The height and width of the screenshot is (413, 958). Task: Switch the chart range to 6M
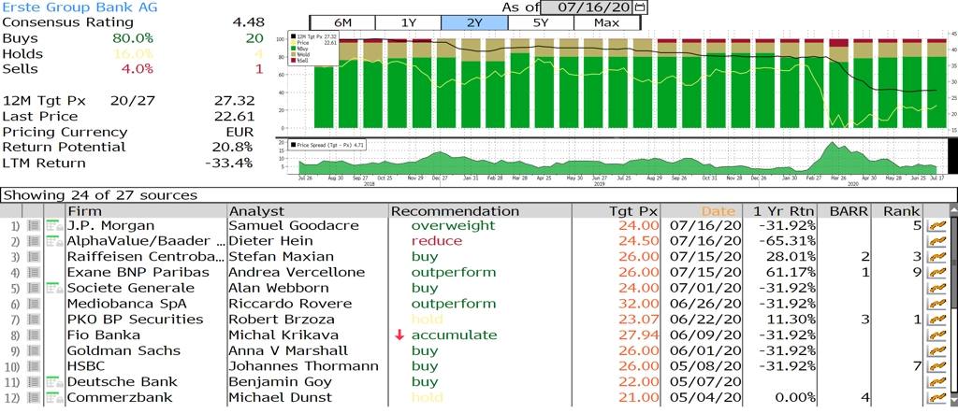point(342,22)
